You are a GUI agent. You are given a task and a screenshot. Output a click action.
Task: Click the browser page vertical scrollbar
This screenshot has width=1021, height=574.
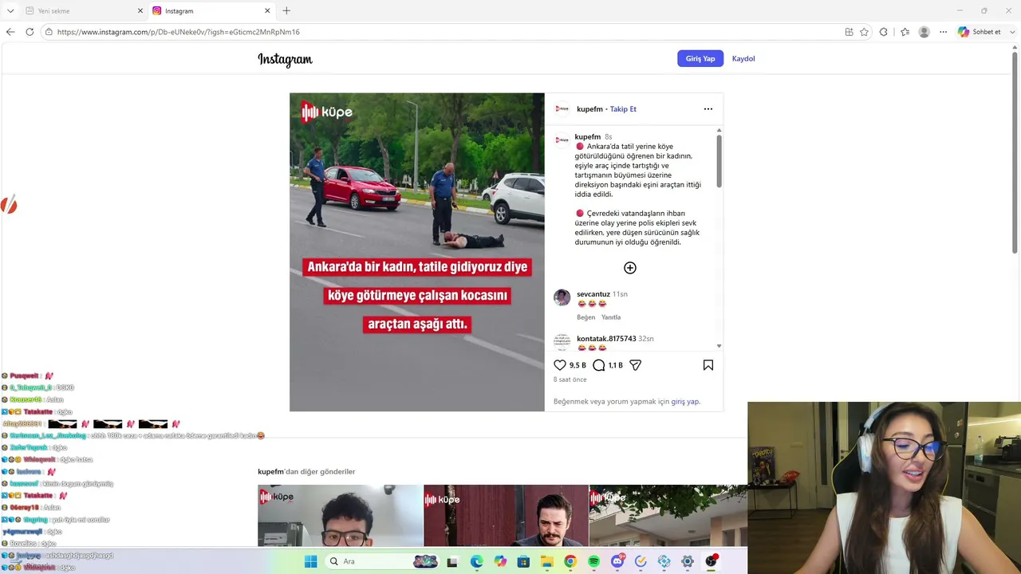point(1015,151)
